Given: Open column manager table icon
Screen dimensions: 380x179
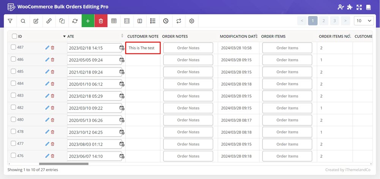Looking at the screenshot, I should 114,21.
